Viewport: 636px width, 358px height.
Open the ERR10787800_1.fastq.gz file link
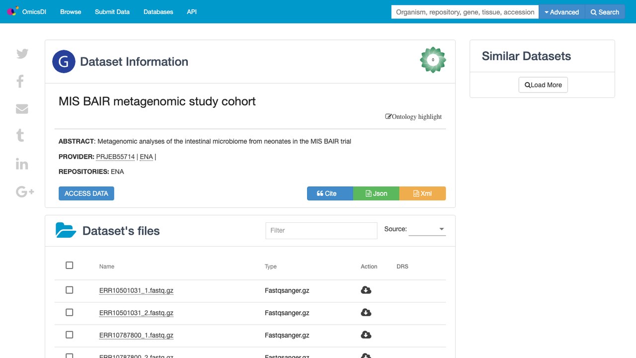click(136, 335)
